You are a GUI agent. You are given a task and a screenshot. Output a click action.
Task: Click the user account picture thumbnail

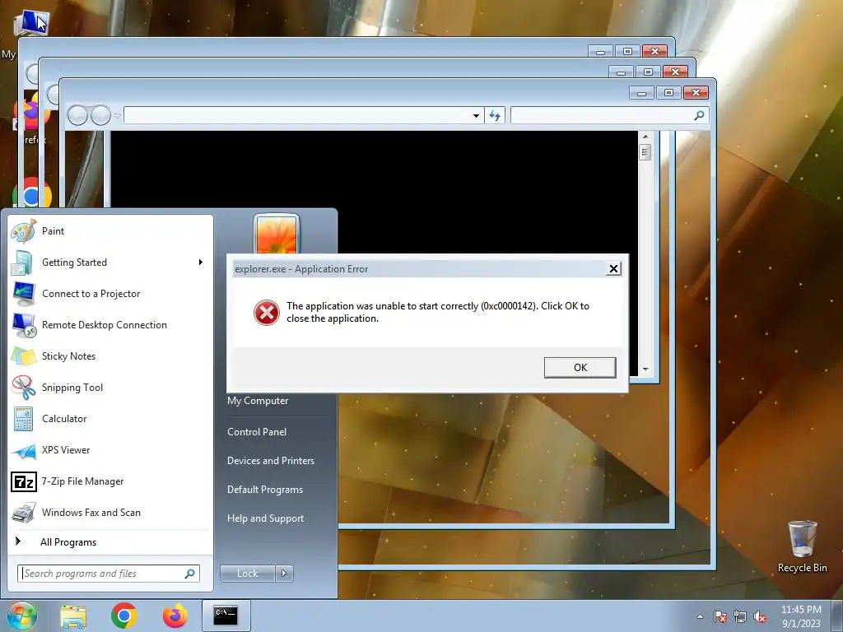[x=277, y=235]
